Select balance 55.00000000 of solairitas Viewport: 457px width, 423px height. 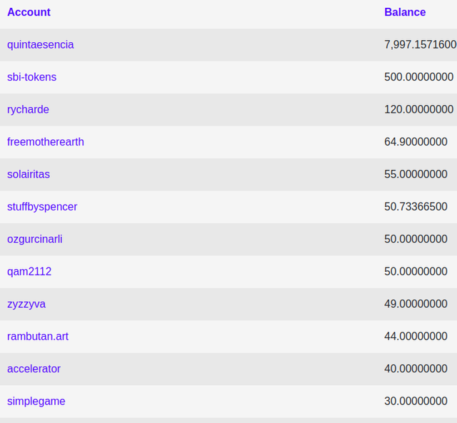(x=416, y=174)
